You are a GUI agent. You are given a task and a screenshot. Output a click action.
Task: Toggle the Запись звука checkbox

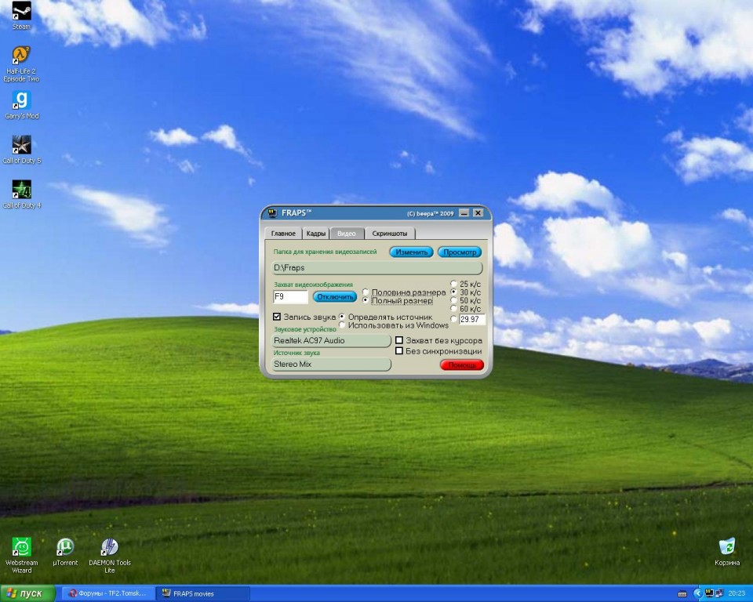tap(277, 317)
